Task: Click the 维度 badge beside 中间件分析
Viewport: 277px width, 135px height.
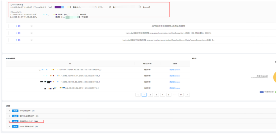Action: pyautogui.click(x=15, y=111)
